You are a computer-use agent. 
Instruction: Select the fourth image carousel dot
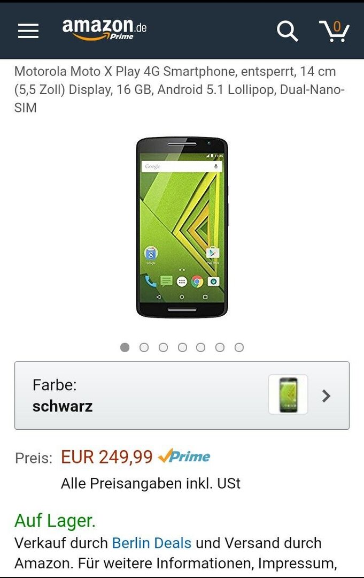(x=182, y=347)
